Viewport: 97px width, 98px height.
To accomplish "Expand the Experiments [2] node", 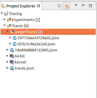I will 4,19.
